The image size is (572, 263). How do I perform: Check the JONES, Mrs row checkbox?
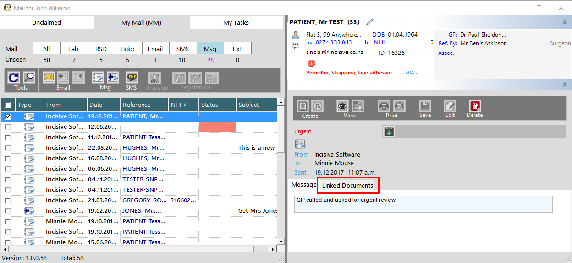[8, 210]
